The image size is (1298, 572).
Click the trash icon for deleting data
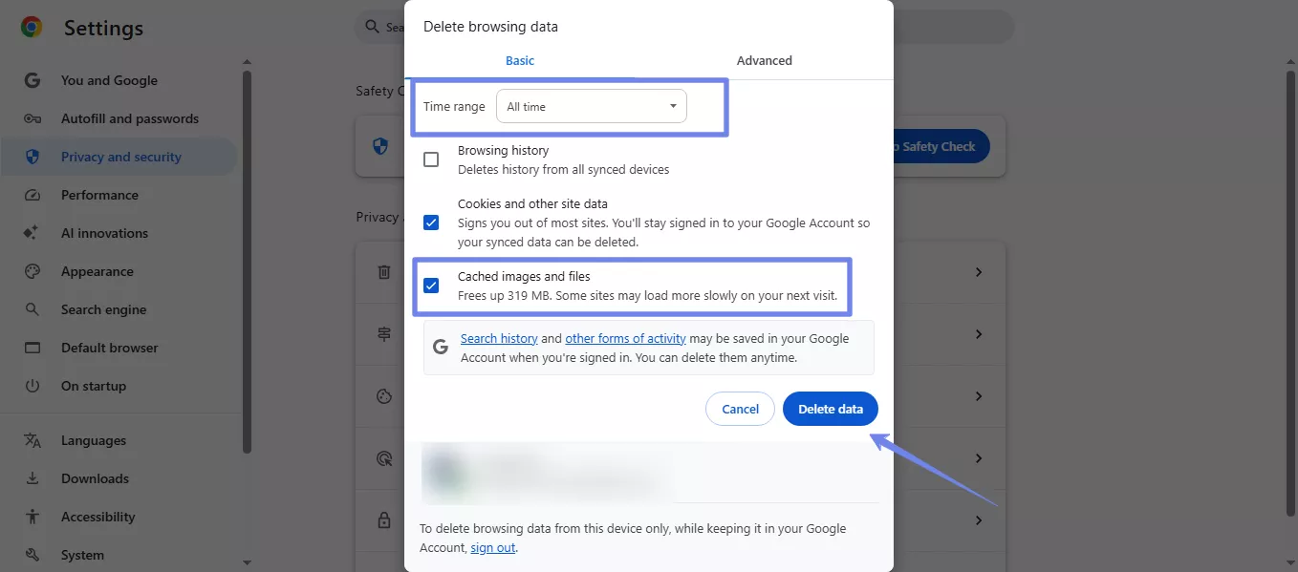[383, 272]
